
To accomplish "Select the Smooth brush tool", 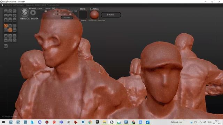I will tap(15, 20).
